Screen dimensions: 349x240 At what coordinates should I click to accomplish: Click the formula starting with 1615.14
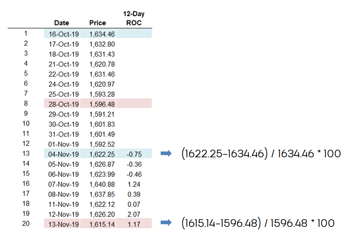coord(258,223)
